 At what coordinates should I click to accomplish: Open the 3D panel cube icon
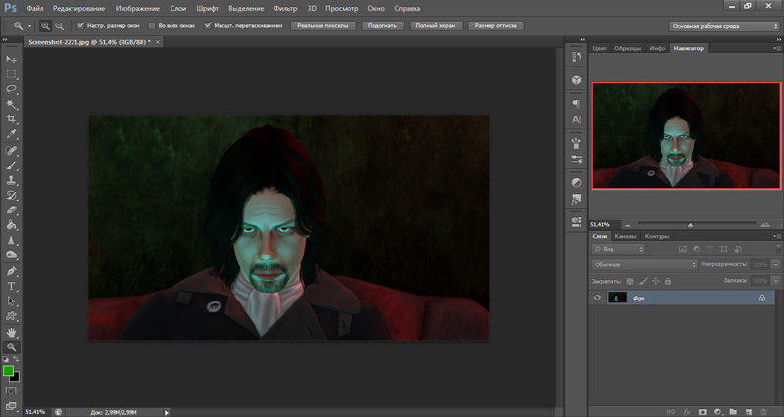point(576,80)
